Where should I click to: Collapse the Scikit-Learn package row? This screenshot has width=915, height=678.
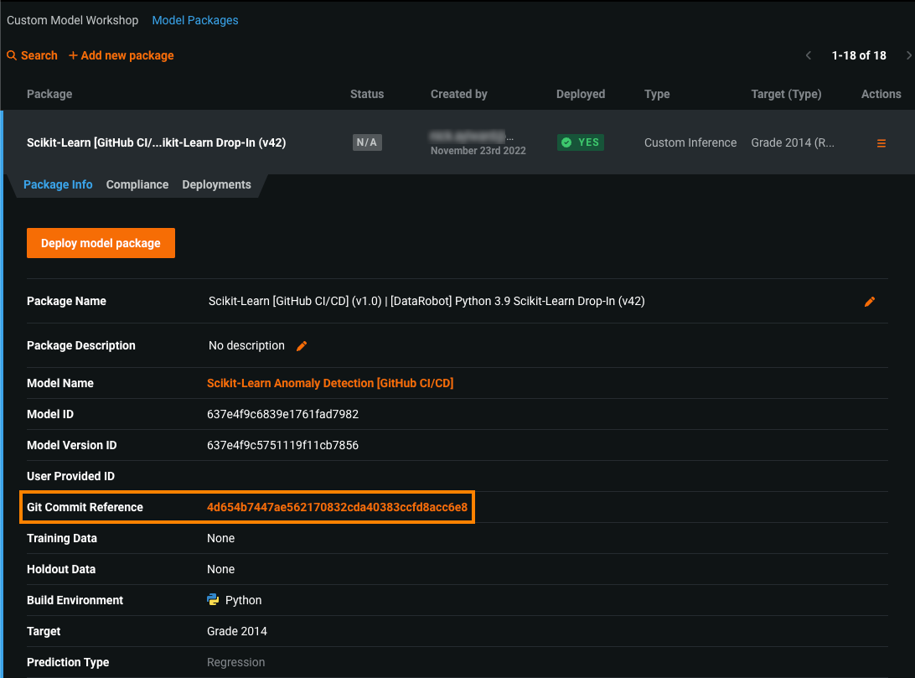point(157,142)
